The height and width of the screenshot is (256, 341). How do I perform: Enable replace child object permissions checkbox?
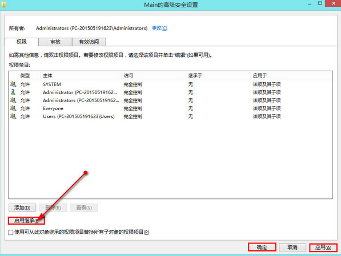click(x=11, y=232)
